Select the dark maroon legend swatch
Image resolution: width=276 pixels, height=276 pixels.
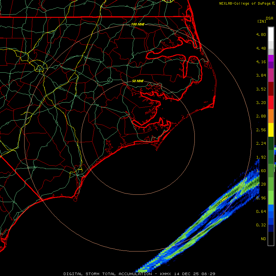pos(271,89)
